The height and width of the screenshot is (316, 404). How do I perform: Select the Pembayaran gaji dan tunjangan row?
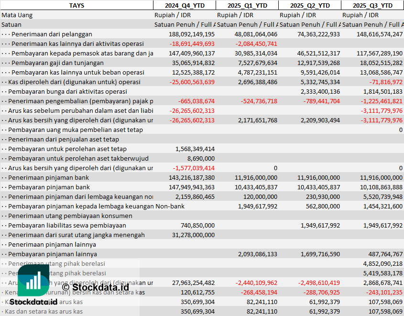(x=57, y=63)
